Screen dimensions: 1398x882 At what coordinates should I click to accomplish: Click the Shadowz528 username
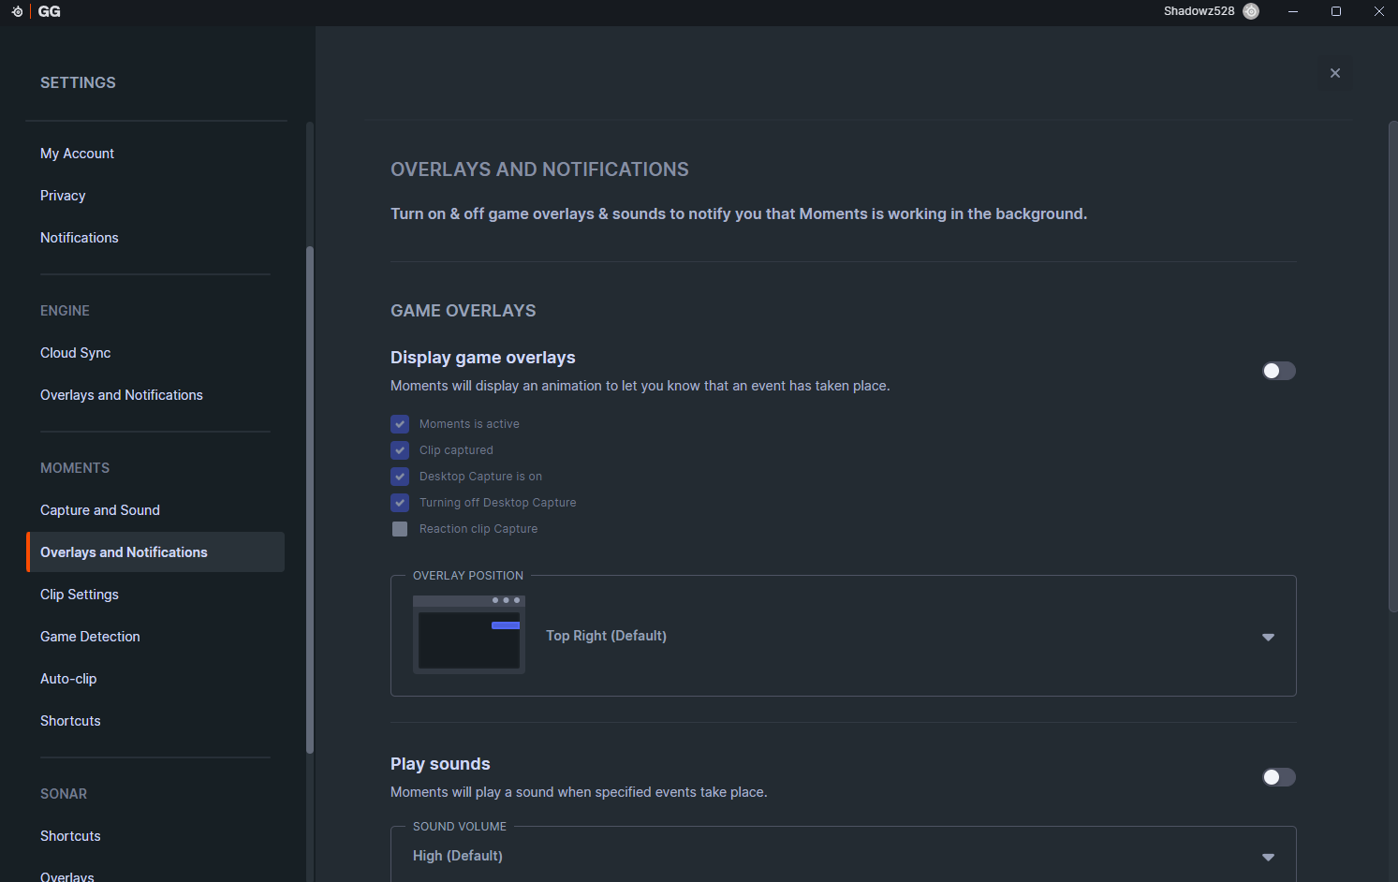click(x=1199, y=11)
